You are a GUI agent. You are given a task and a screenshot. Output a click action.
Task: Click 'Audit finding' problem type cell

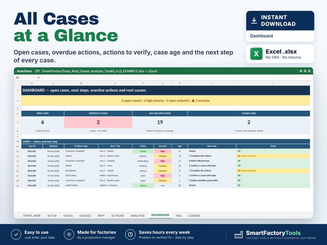coord(81,185)
